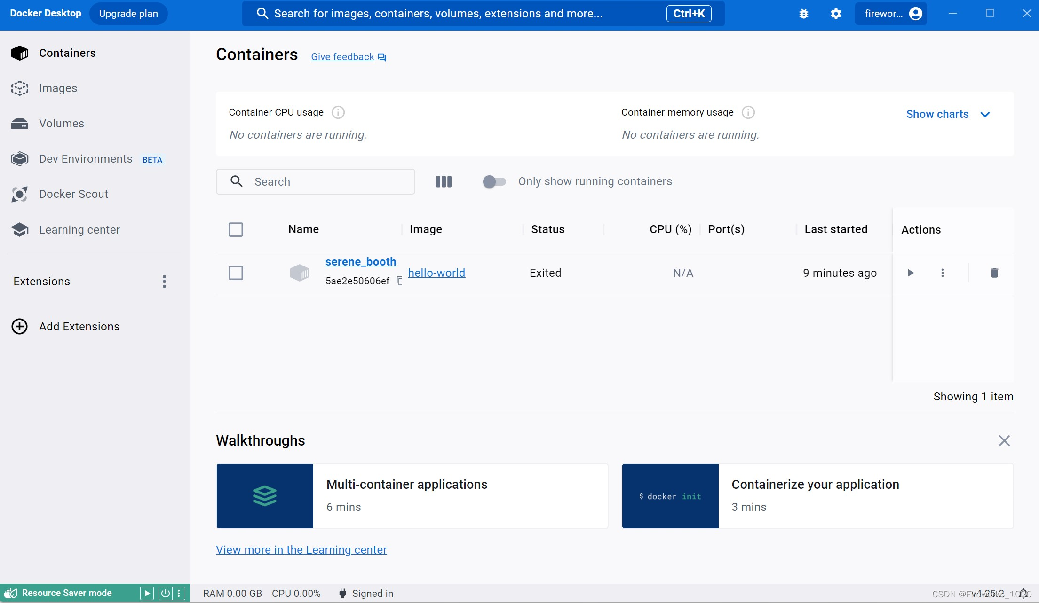Expand Show charts
Screen dimensions: 1039x603
[x=948, y=114]
